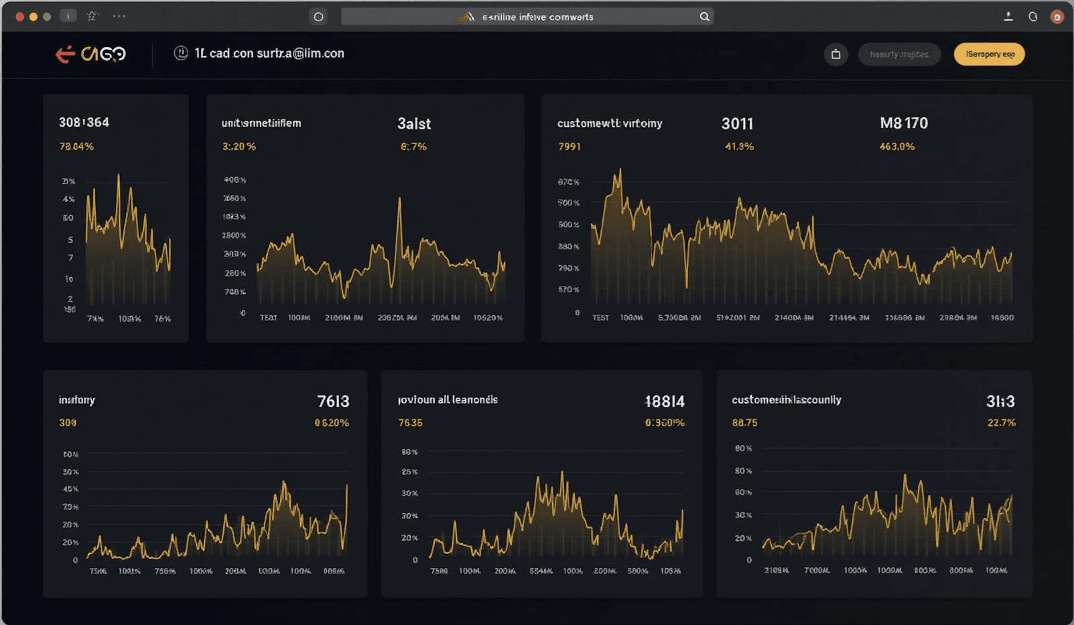Click the bookmark star icon in the toolbar
This screenshot has height=625, width=1074.
click(94, 15)
